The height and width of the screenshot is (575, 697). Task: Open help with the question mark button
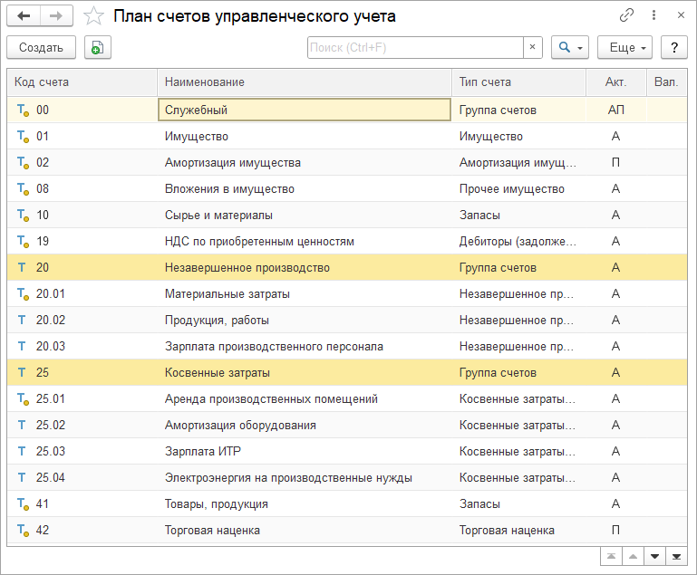tap(673, 48)
